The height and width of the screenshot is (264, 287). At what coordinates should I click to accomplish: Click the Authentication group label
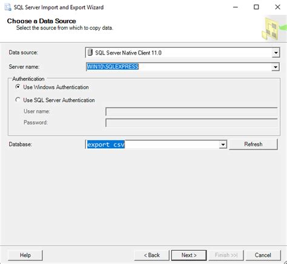[x=28, y=79]
